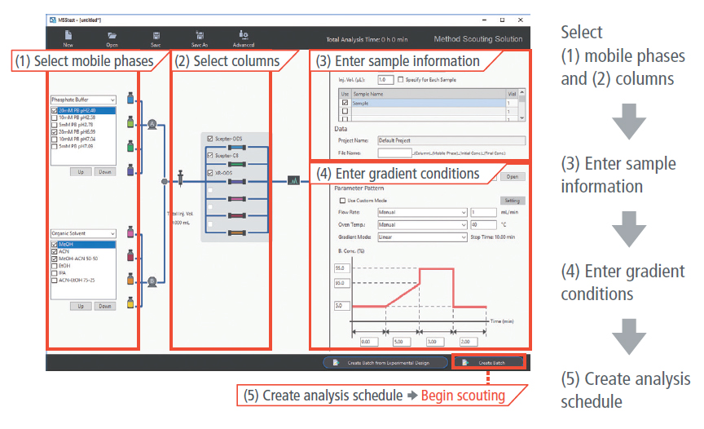Screen dimensions: 704x429
Task: Select the light green buffer bottle icon
Action: pos(130,122)
